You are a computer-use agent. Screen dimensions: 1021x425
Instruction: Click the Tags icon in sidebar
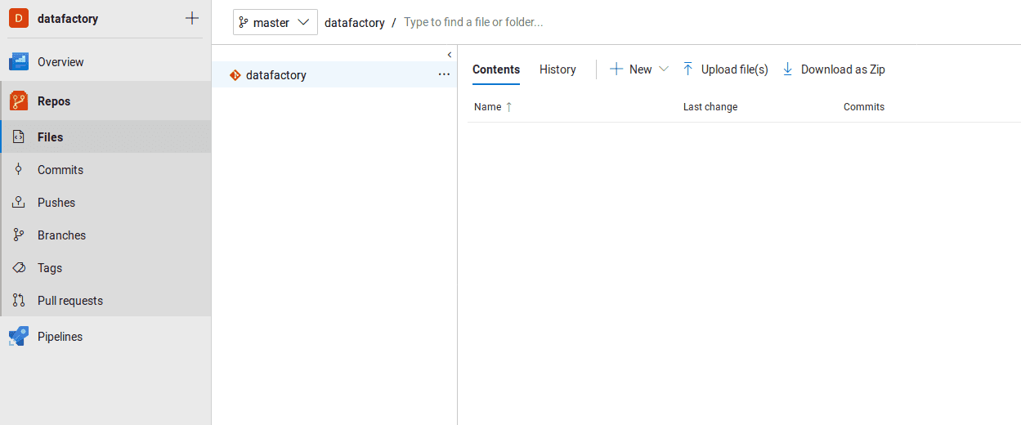click(x=19, y=268)
